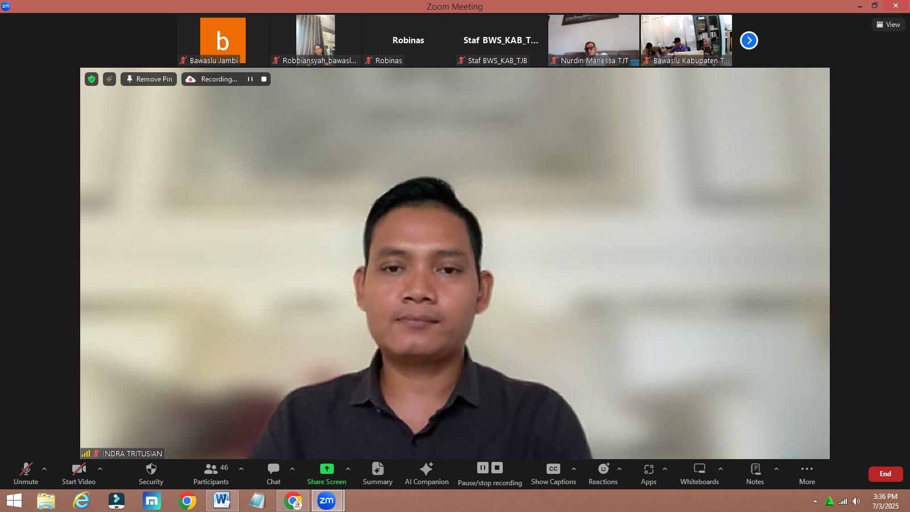Click the green encryption shield icon
The height and width of the screenshot is (512, 910).
tap(92, 79)
